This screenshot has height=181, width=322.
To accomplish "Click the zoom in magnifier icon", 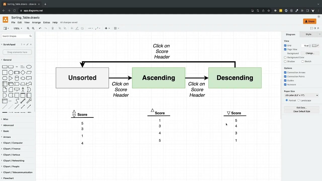I will 28,28.
